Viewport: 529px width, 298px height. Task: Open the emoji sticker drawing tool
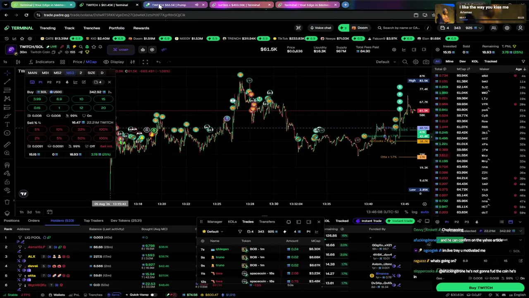7,133
